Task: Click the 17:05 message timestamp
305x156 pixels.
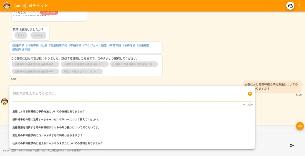Action: [14, 79]
